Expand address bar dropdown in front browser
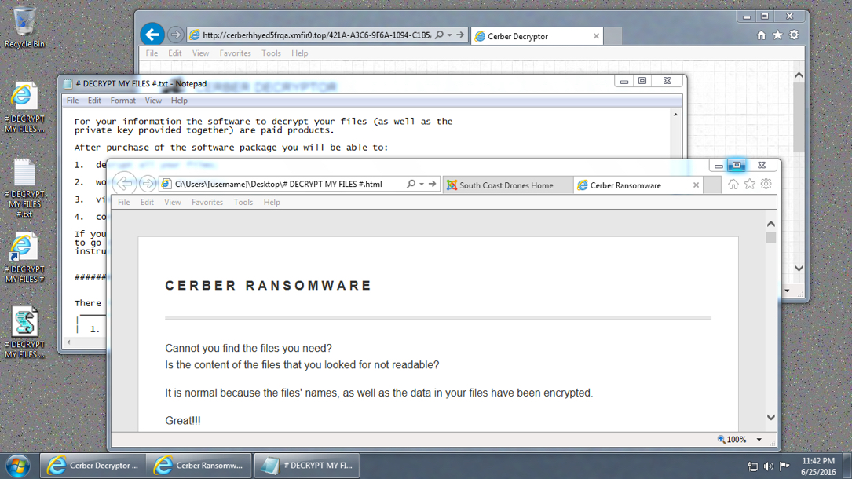This screenshot has height=479, width=852. click(422, 185)
